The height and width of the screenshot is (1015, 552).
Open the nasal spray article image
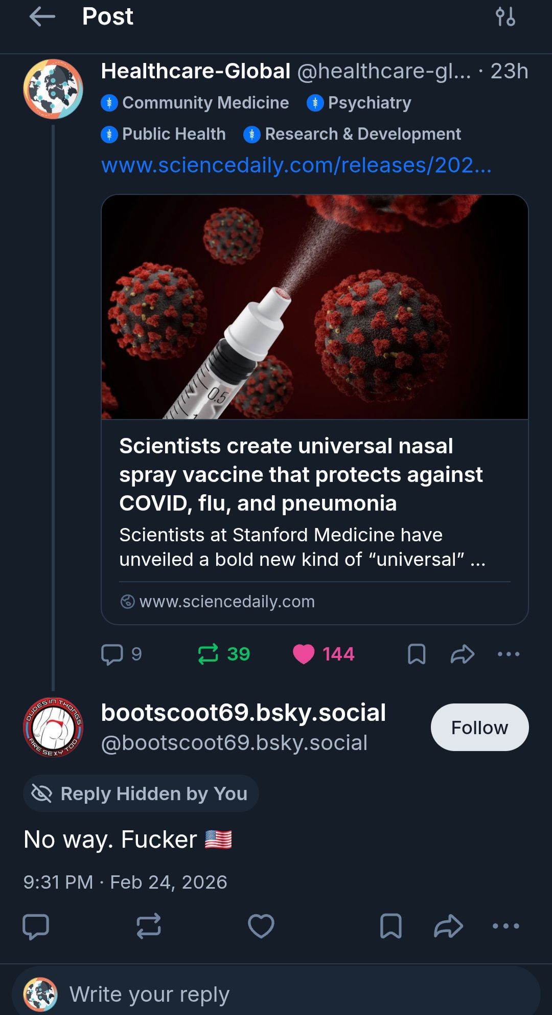click(x=314, y=307)
